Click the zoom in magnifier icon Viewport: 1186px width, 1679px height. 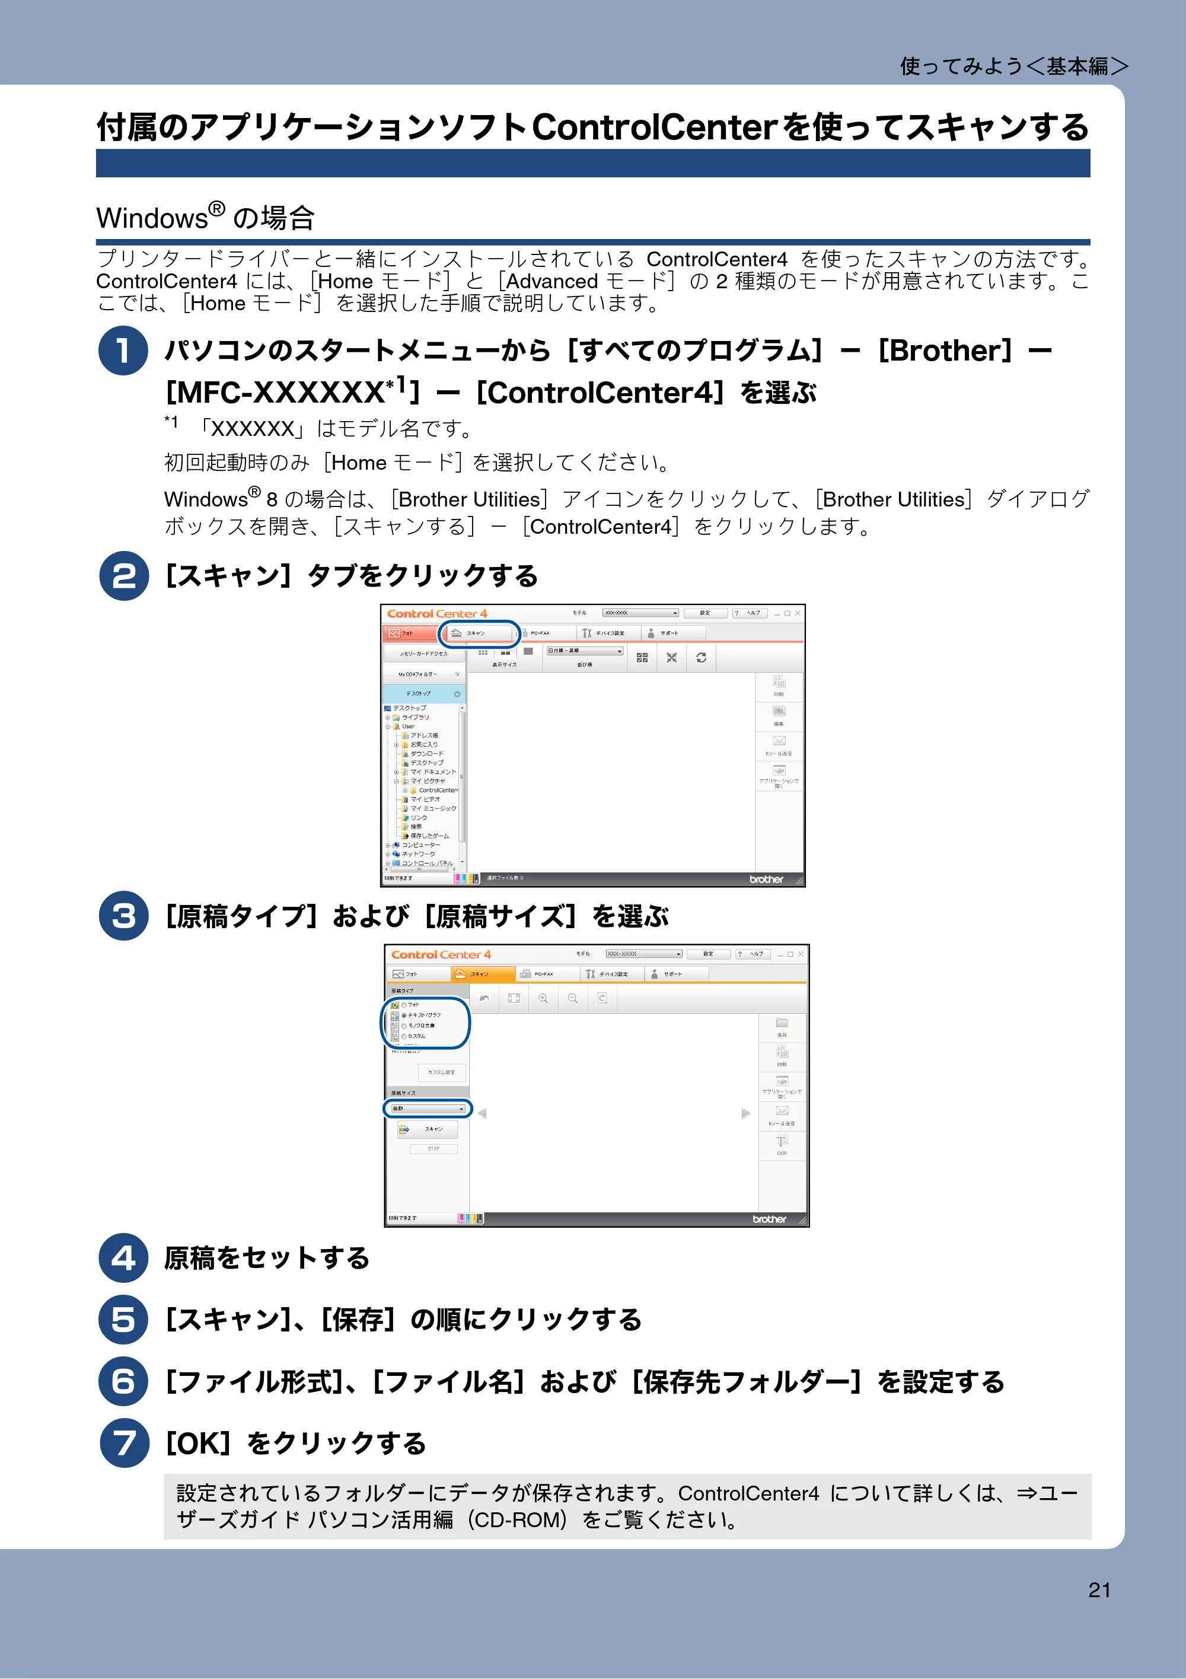click(x=543, y=998)
